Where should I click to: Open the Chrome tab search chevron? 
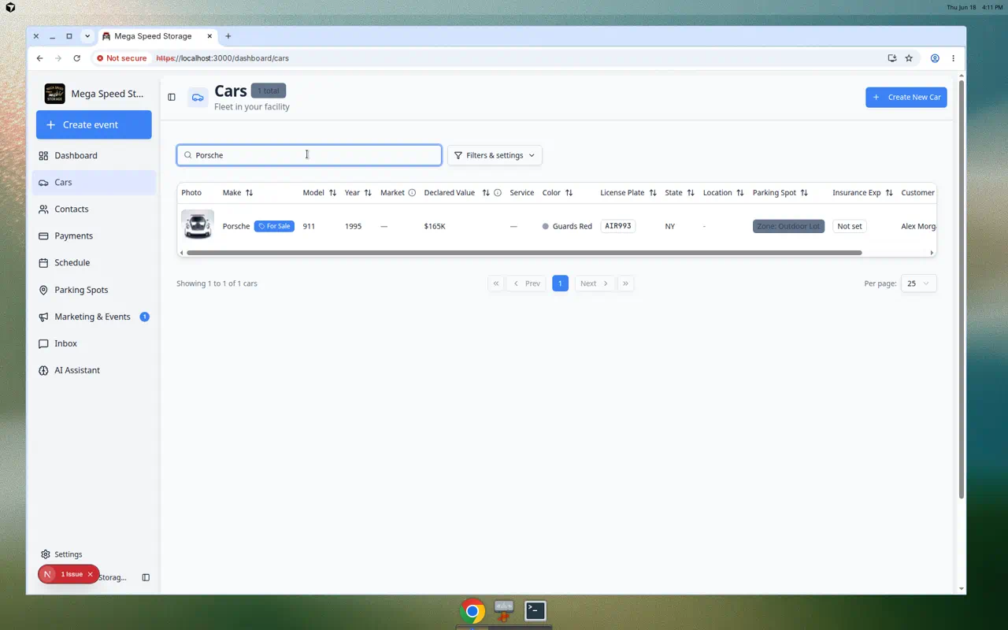[x=87, y=36]
